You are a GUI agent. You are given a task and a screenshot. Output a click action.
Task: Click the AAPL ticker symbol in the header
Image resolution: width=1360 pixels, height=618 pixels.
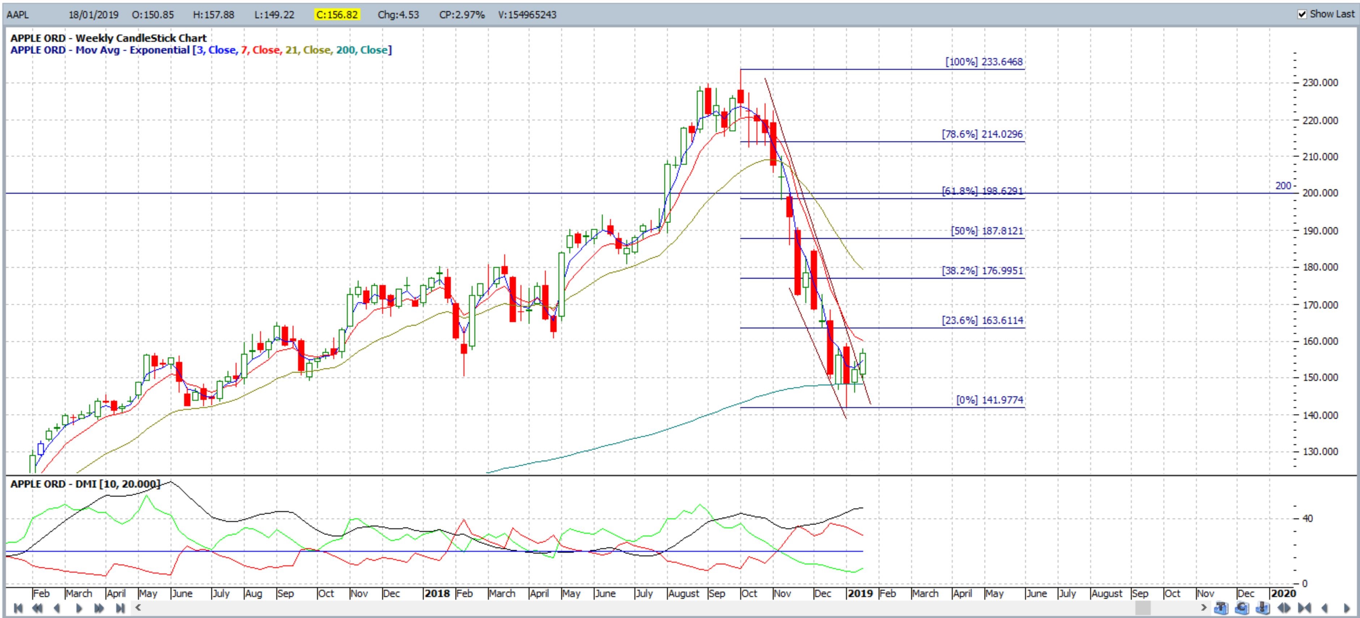tap(17, 15)
